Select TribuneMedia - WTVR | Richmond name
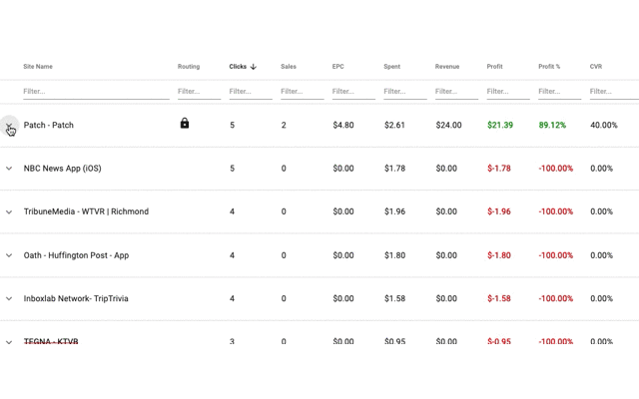 point(86,211)
